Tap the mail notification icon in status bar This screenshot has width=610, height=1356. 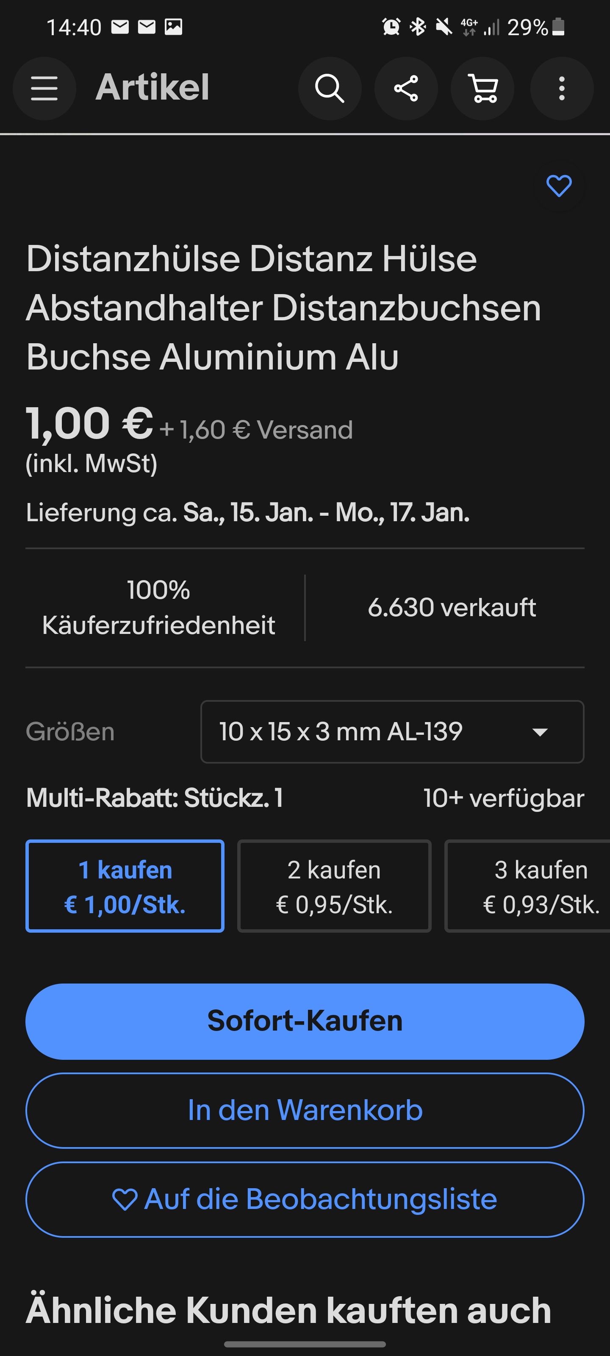[x=120, y=27]
